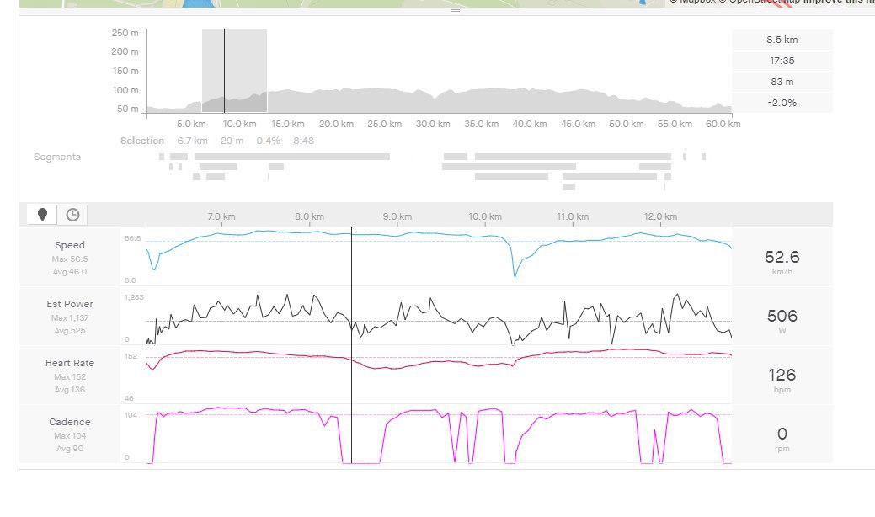Grab the map resize handle above the elevation chart

point(456,11)
